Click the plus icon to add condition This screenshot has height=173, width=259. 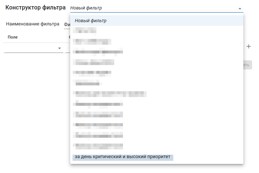point(248,47)
